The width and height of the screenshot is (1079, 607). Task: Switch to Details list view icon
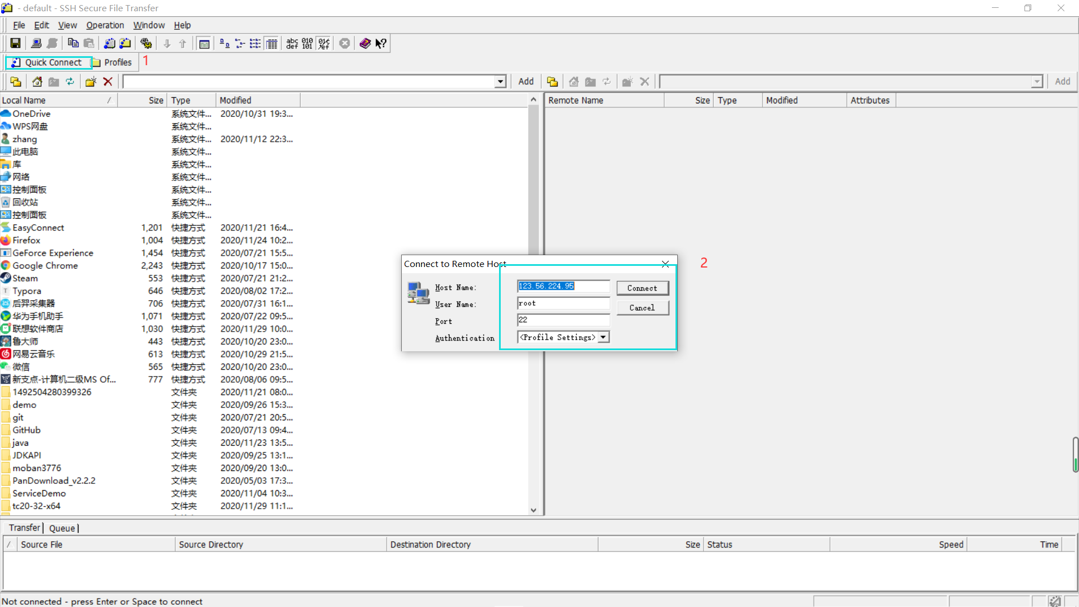[272, 43]
